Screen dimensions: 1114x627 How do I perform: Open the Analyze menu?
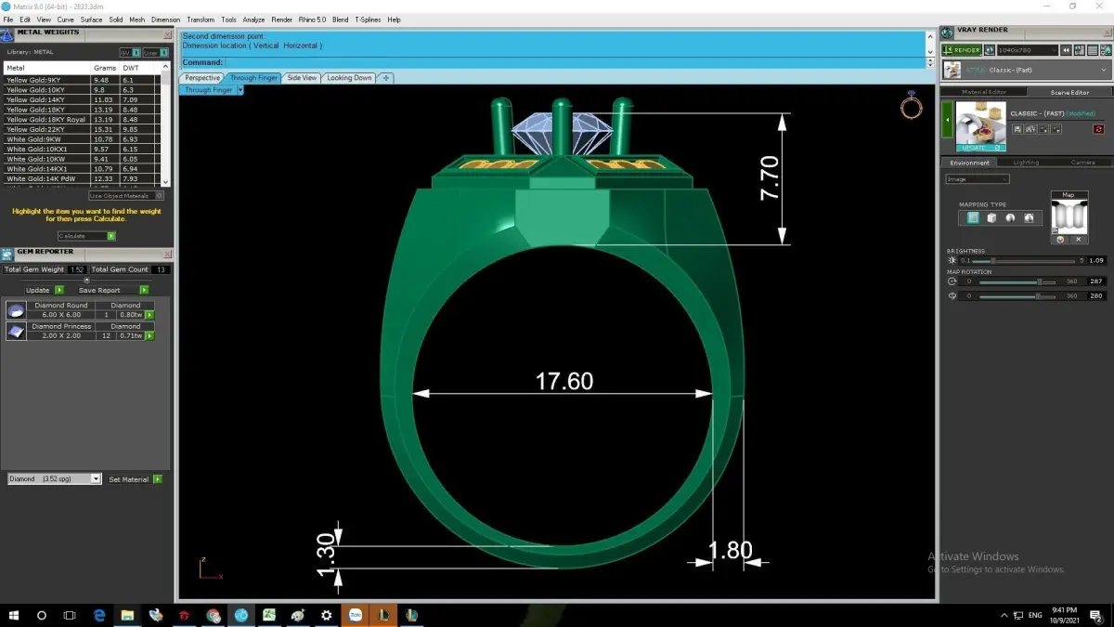(253, 20)
